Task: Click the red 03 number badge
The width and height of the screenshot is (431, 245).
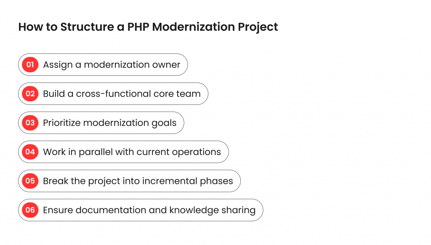Action: 30,122
